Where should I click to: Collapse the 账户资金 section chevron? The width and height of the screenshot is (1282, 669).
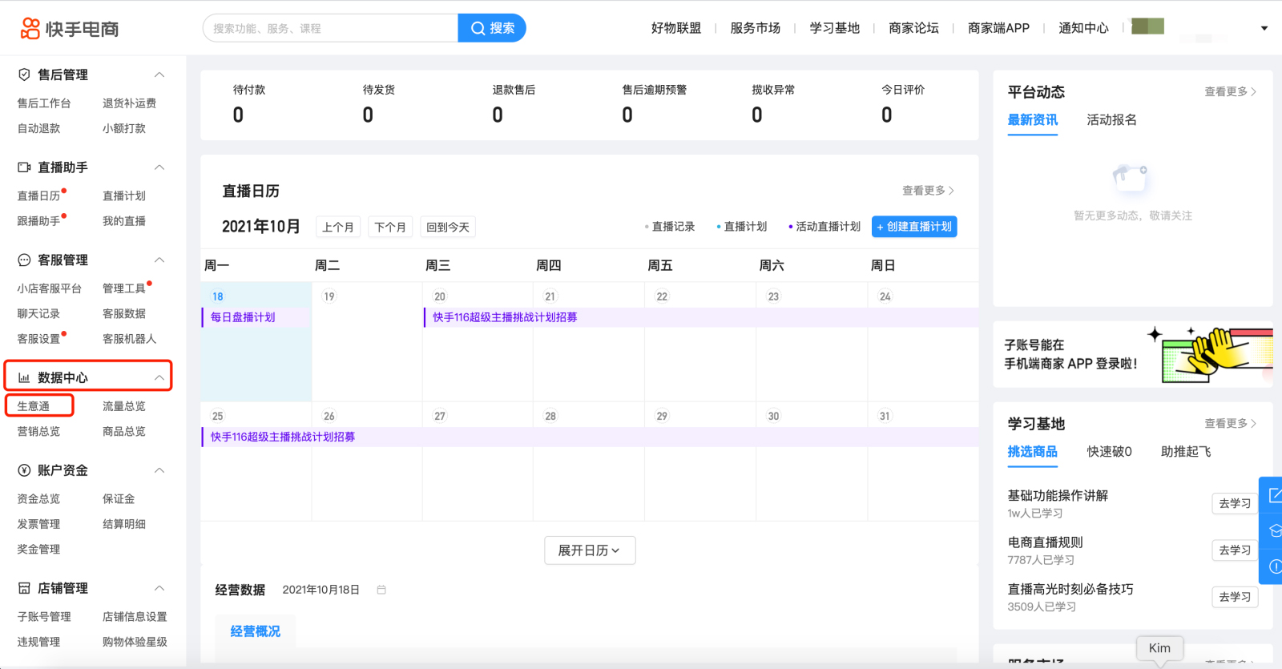coord(159,470)
